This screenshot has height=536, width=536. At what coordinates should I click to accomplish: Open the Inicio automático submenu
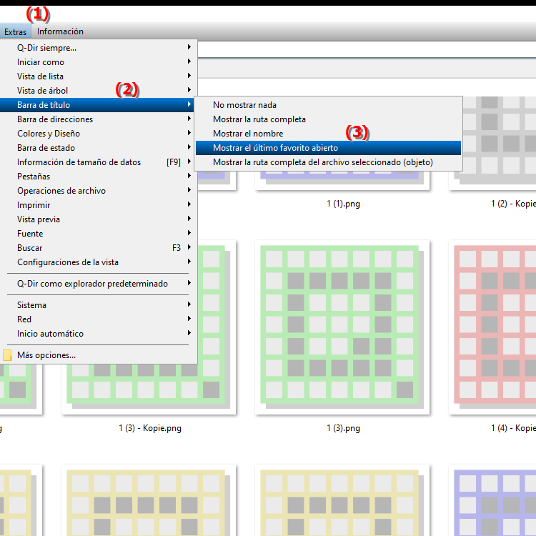click(x=98, y=334)
